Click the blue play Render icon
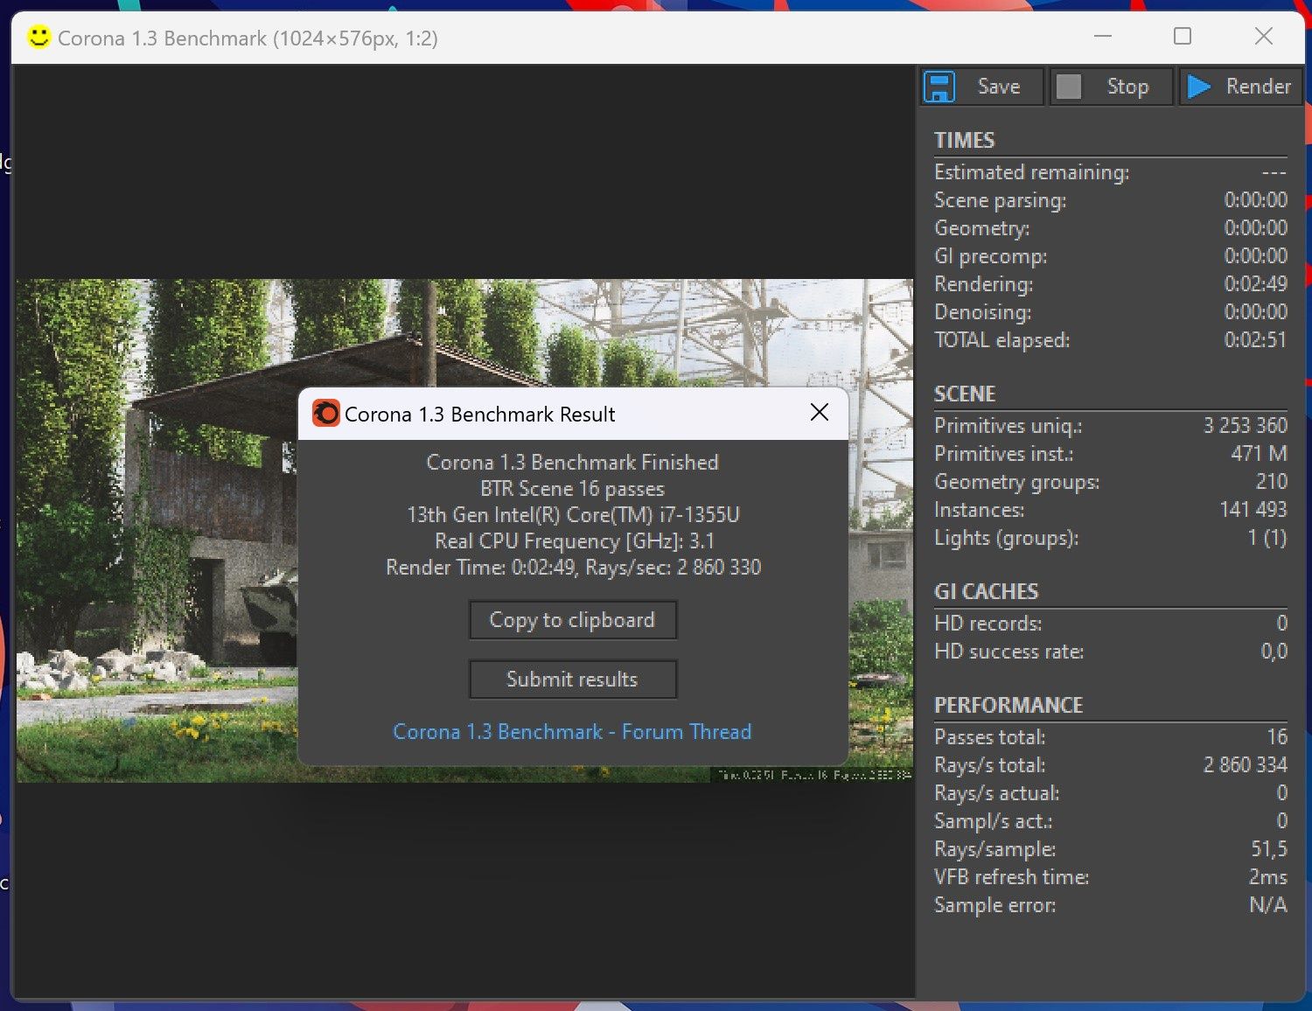 pos(1198,87)
